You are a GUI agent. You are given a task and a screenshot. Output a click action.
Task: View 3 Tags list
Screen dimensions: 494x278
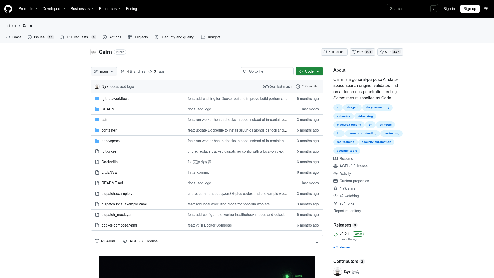pyautogui.click(x=156, y=71)
